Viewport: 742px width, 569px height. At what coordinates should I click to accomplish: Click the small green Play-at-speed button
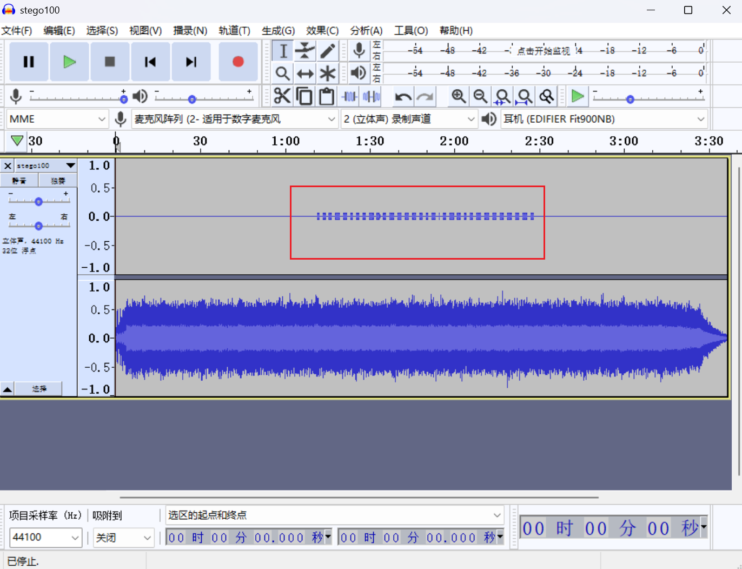tap(578, 96)
